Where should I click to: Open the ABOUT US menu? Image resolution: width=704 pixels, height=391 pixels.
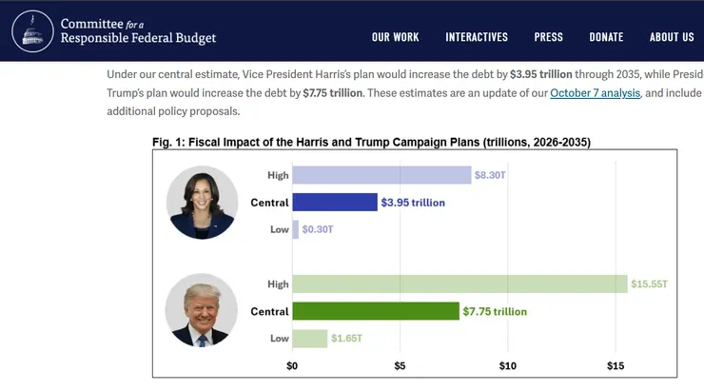click(672, 37)
